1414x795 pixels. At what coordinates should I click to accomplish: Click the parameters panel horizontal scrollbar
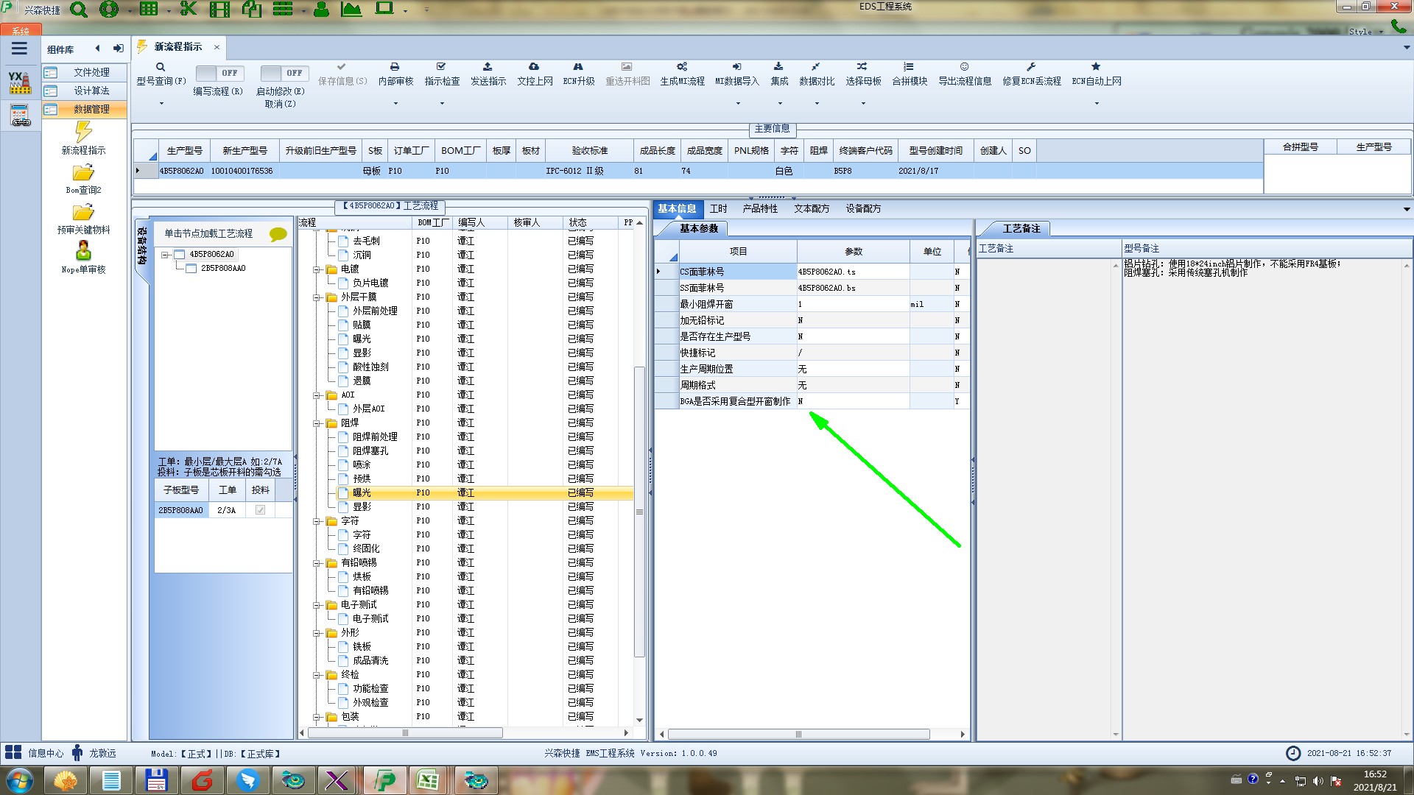point(798,734)
